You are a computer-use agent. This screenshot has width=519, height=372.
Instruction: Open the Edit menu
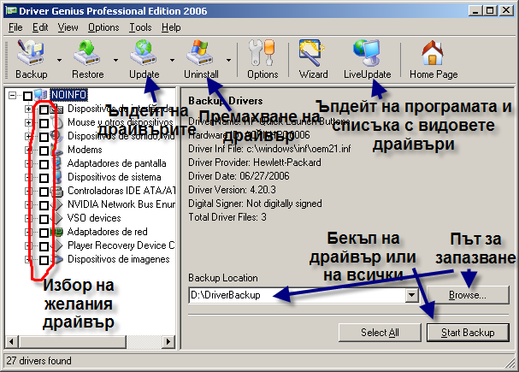tap(40, 27)
